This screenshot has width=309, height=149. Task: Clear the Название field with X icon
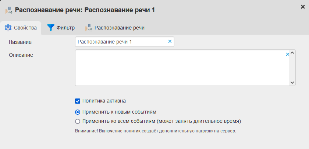[x=170, y=42]
